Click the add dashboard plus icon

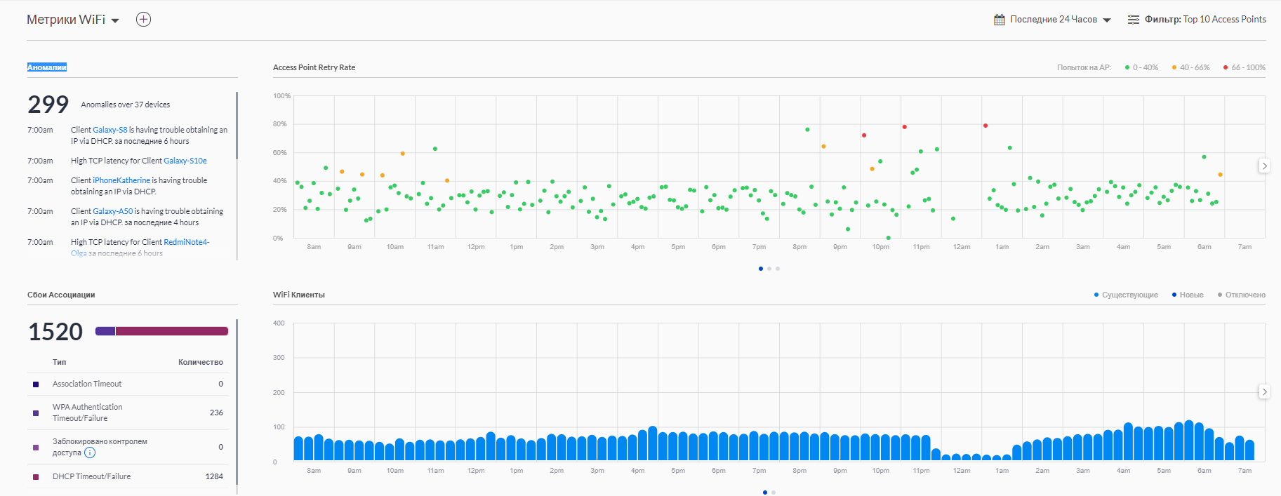pyautogui.click(x=143, y=20)
